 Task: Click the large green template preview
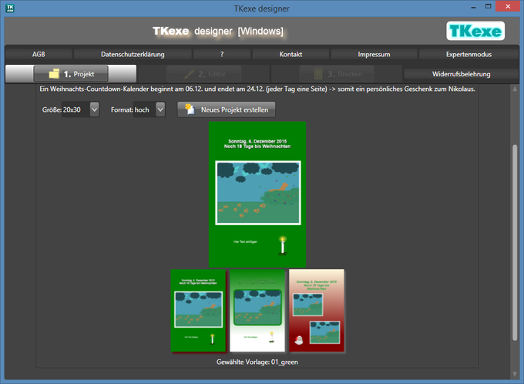(x=257, y=194)
